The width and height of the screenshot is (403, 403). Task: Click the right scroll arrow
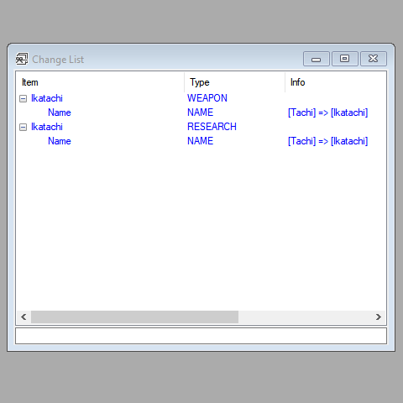[379, 317]
